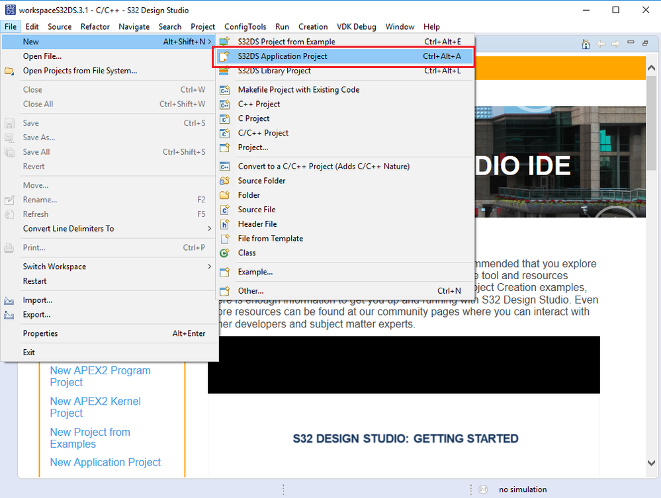
Task: Click the S32DS Project from Example icon
Action: pyautogui.click(x=225, y=41)
